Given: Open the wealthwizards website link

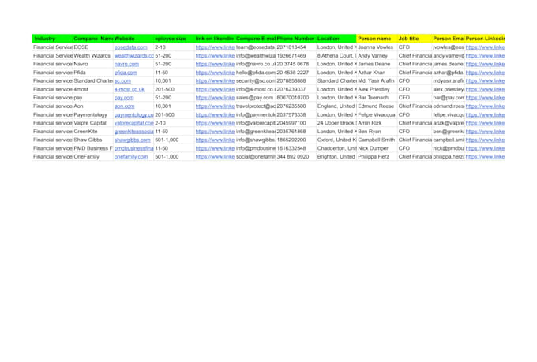Looking at the screenshot, I should [x=134, y=56].
